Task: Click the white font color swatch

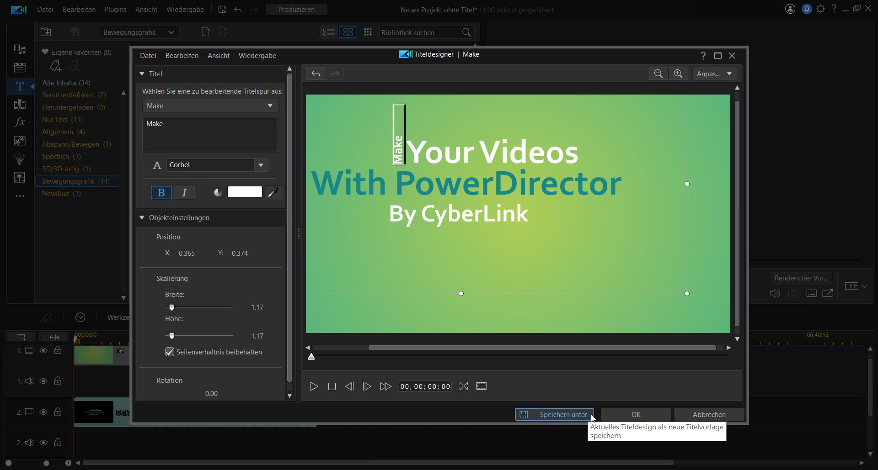Action: tap(245, 192)
